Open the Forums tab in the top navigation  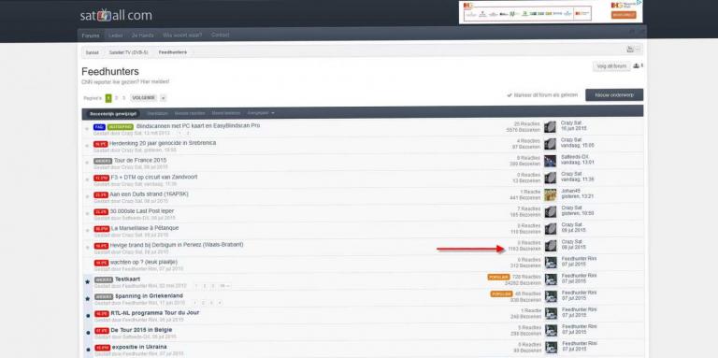point(91,36)
